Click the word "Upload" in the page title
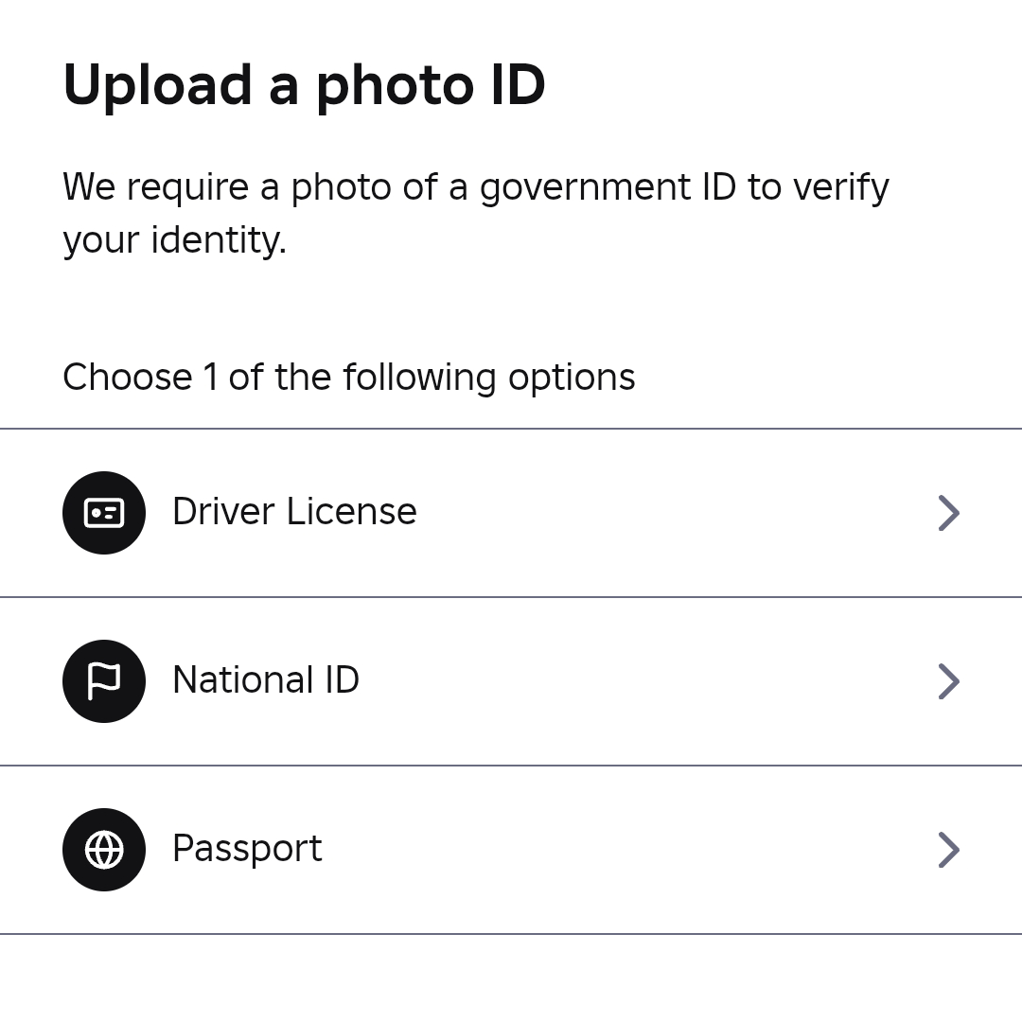 tap(157, 86)
